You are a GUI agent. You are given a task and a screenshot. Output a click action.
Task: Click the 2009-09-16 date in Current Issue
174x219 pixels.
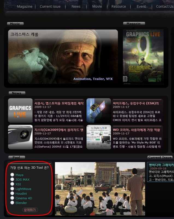click(158, 168)
